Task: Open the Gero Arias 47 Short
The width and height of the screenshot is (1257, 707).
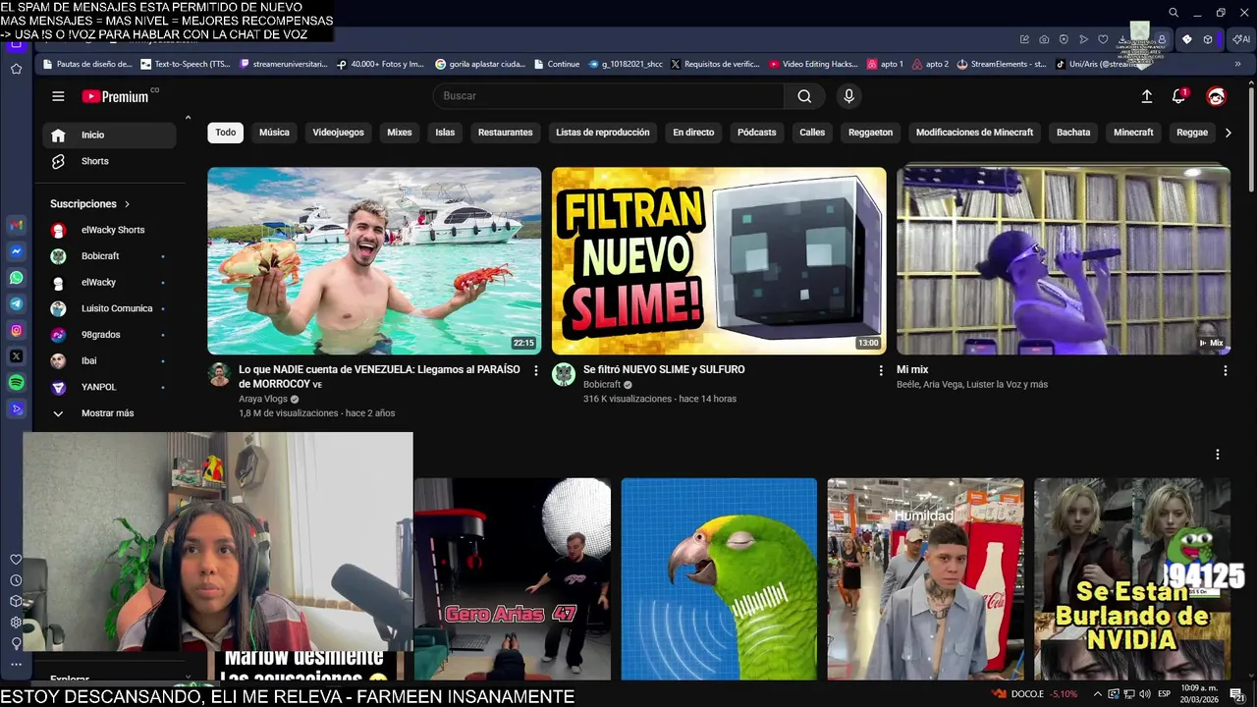Action: click(512, 578)
